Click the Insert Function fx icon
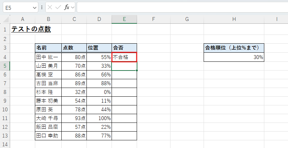This screenshot has height=148, width=288. pos(66,7)
